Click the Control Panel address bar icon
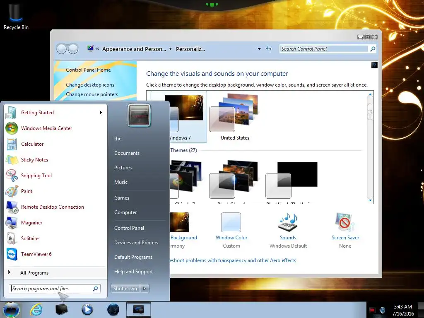The height and width of the screenshot is (318, 424). [90, 49]
